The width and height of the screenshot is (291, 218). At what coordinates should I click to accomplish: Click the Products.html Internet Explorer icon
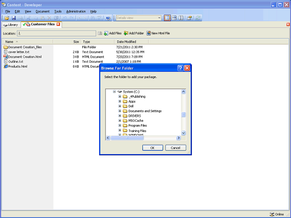click(6, 66)
